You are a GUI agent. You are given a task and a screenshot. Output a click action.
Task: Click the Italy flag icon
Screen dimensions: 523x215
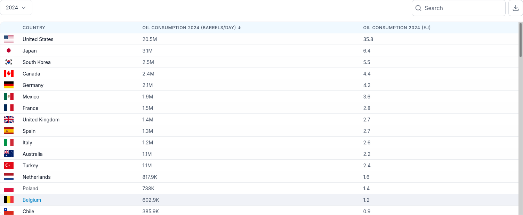[9, 143]
